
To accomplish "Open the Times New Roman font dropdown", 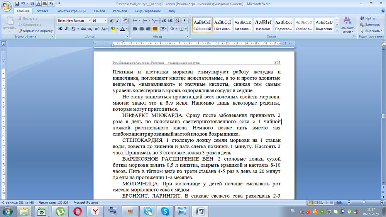I will [x=90, y=20].
